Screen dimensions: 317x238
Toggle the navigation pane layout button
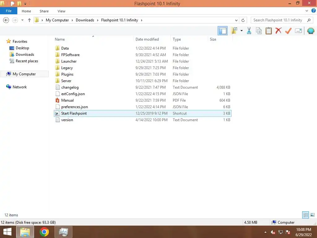222,31
